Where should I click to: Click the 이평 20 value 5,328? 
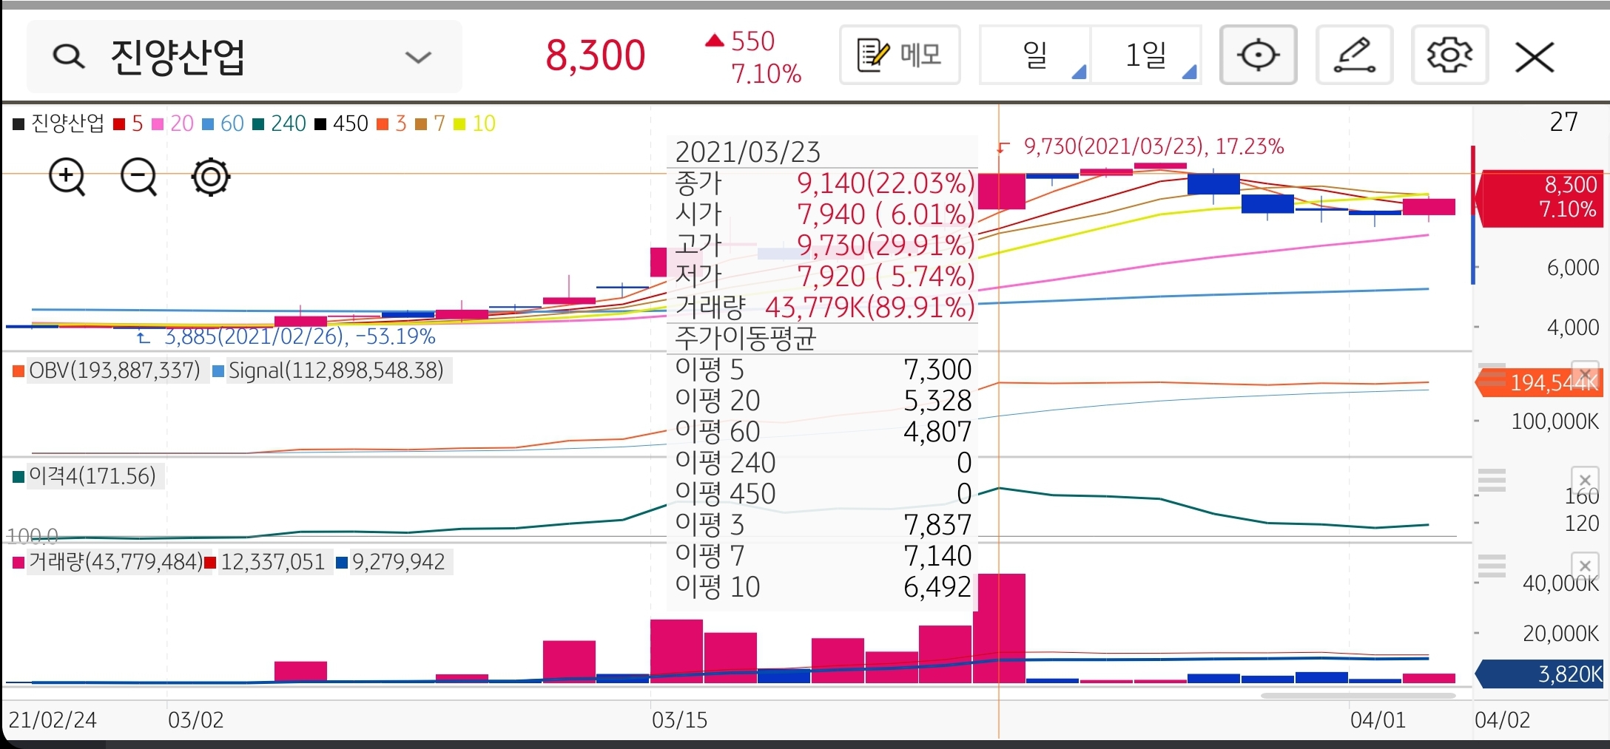(x=937, y=401)
